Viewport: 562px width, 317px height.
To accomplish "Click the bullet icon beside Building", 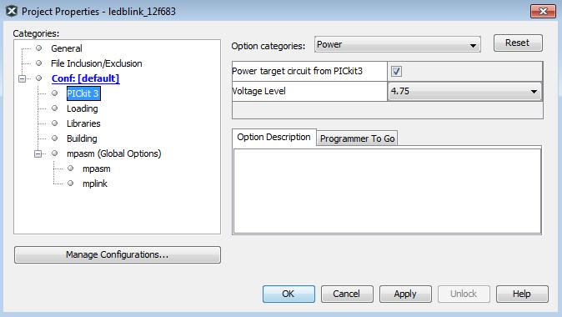I will (x=54, y=138).
